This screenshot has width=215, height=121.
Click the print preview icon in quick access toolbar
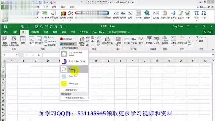22,27
